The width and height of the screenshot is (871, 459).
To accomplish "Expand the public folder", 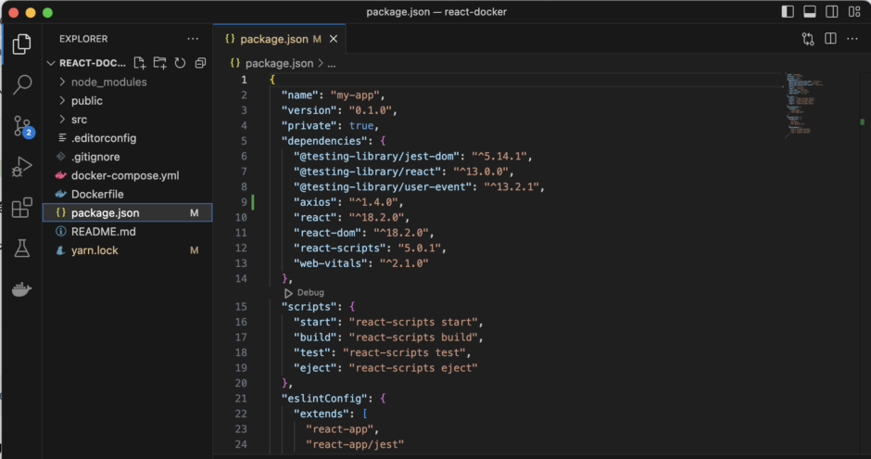I will pyautogui.click(x=87, y=100).
